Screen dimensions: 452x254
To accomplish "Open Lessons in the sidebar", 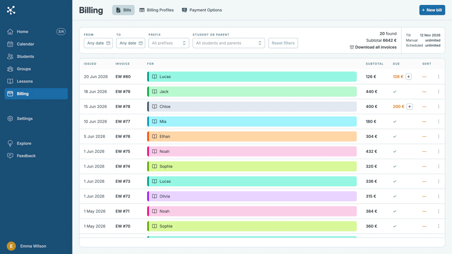I will [36, 81].
